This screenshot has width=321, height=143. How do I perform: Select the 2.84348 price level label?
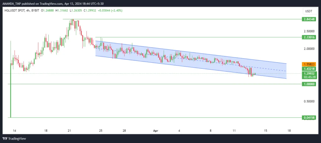(x=309, y=19)
